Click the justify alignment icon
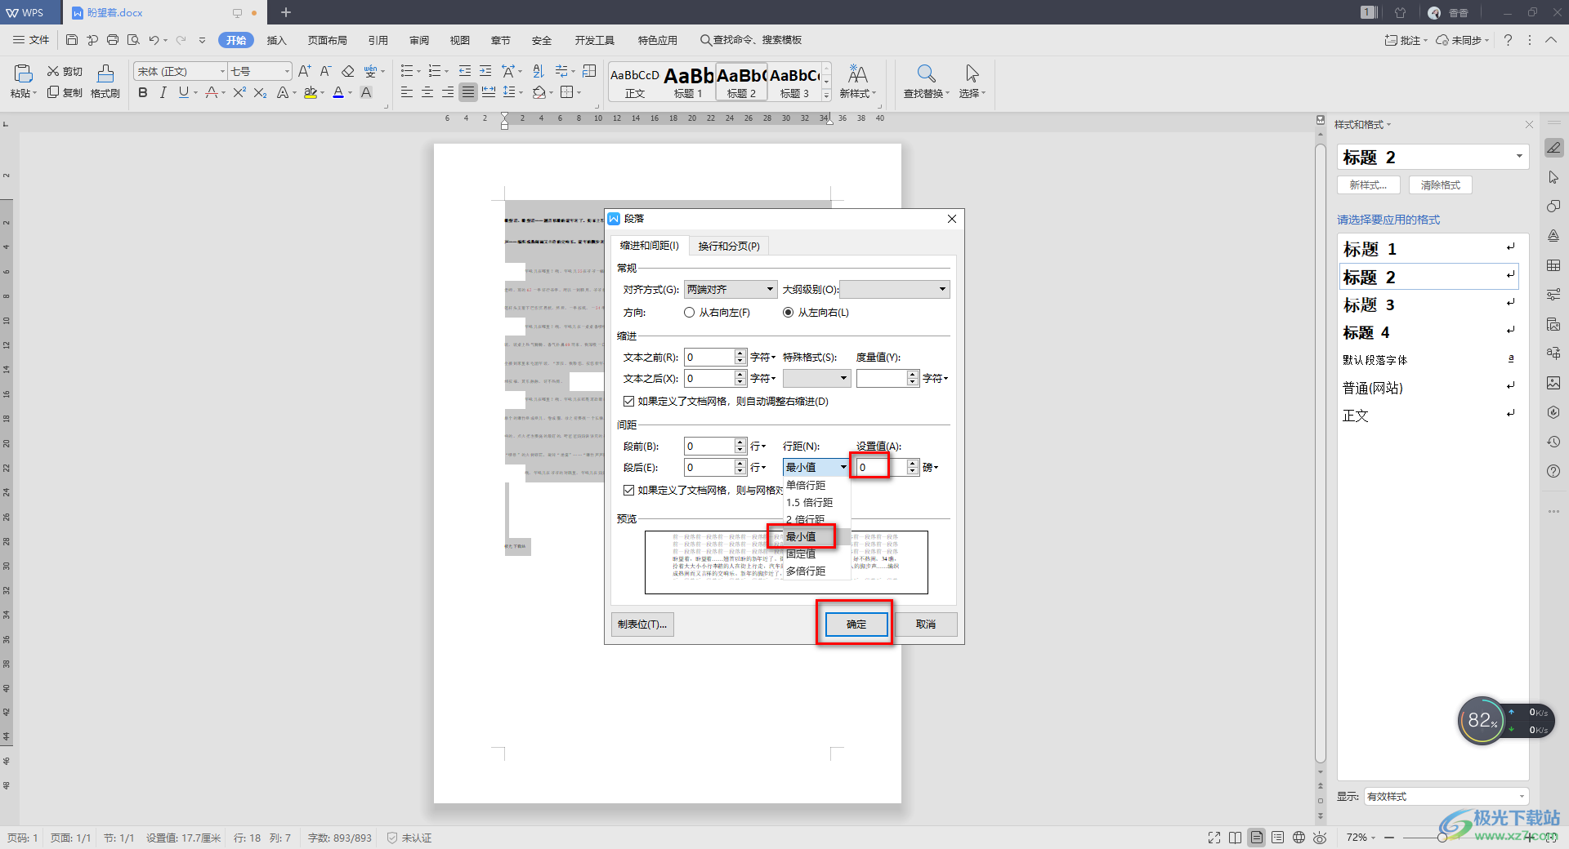 pos(467,93)
